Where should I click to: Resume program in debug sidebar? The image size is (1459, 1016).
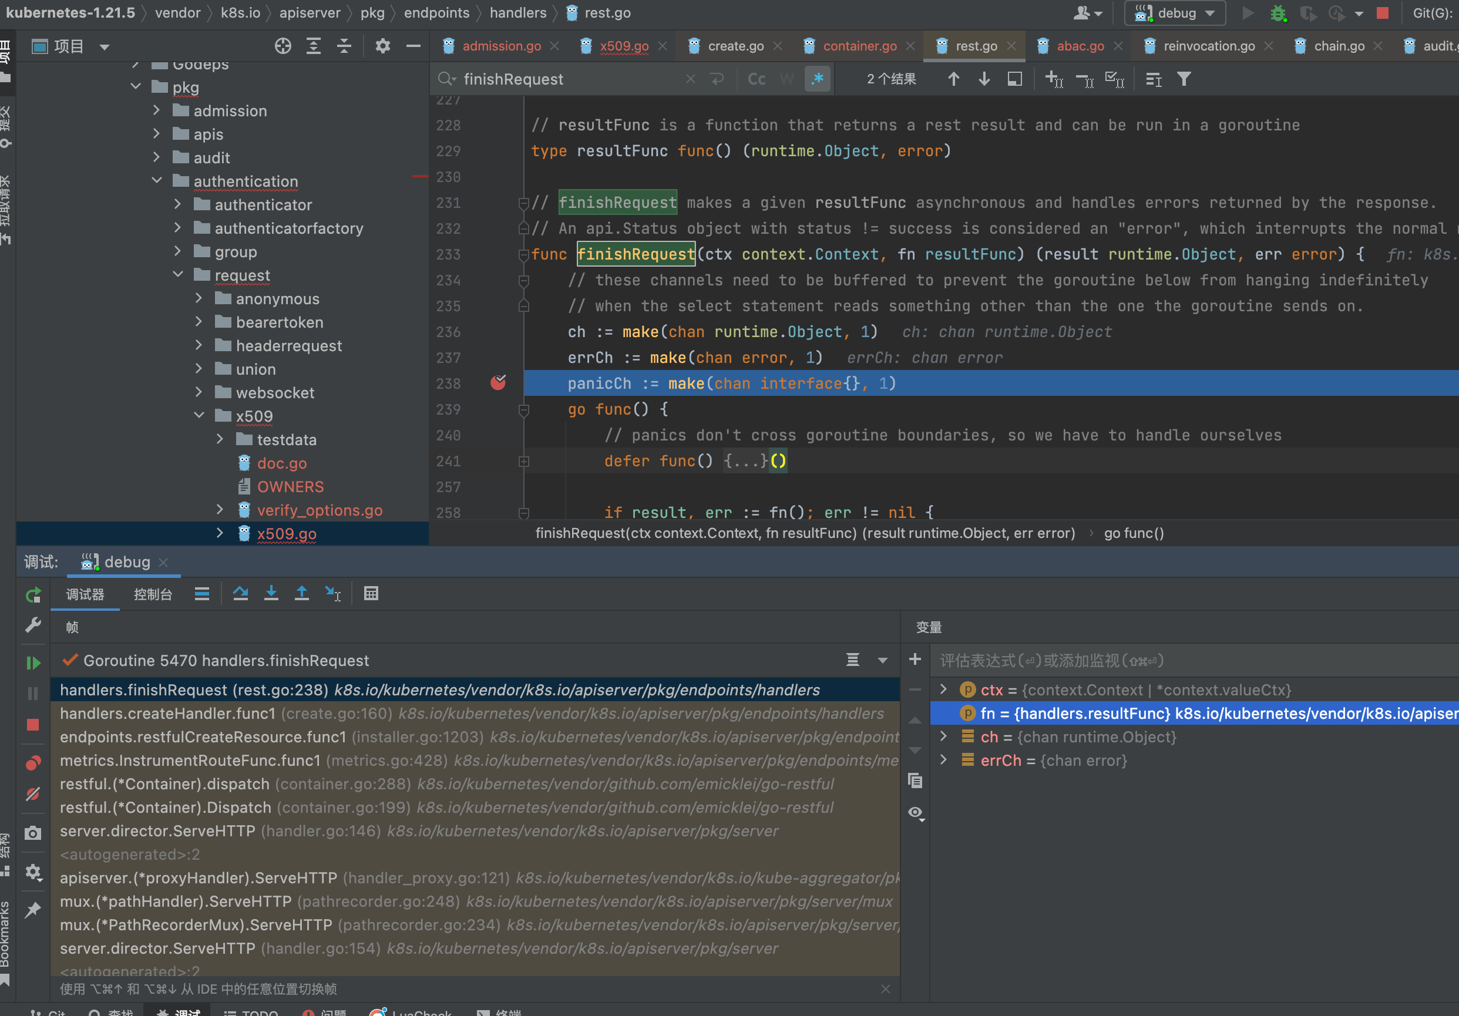33,662
